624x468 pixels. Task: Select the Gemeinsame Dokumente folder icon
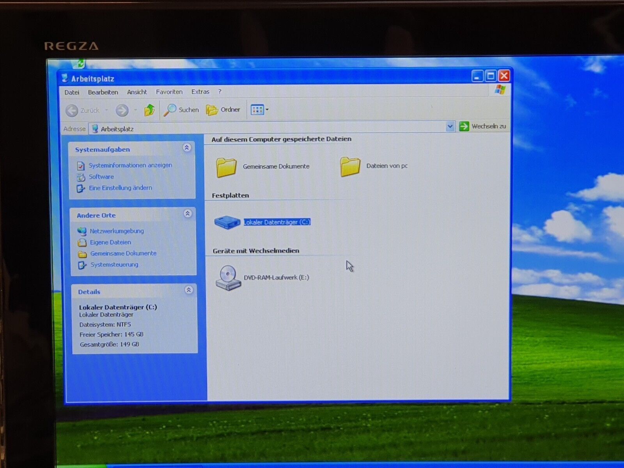227,167
